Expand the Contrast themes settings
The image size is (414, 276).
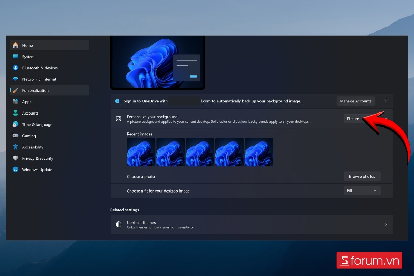(x=386, y=224)
